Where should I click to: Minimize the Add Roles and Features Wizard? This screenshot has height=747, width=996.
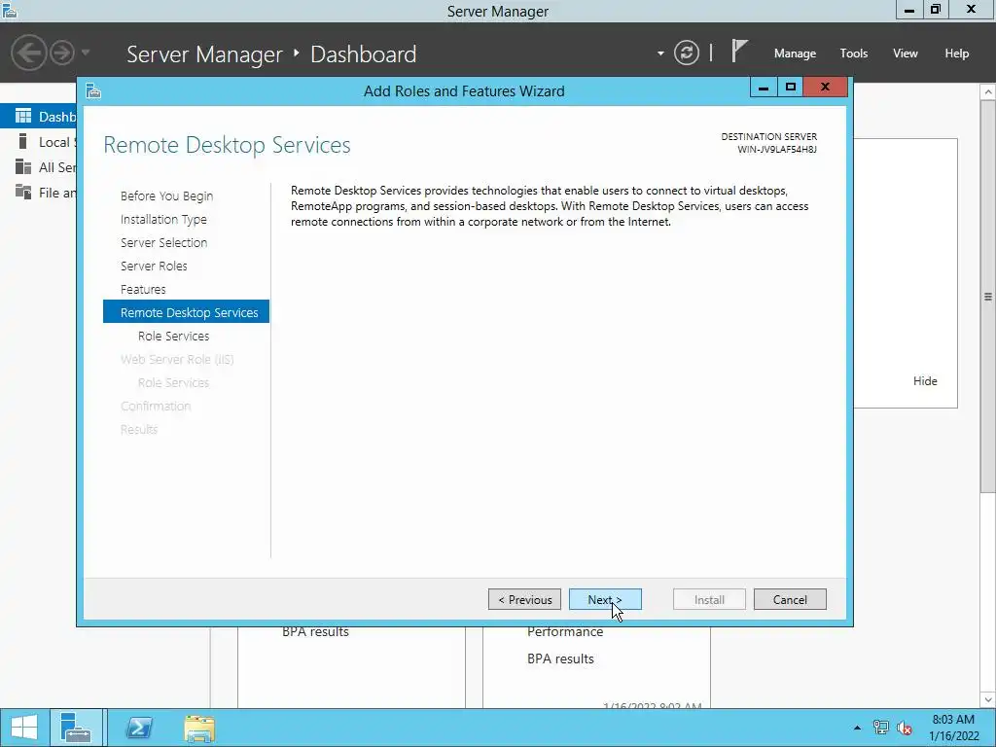pos(763,87)
